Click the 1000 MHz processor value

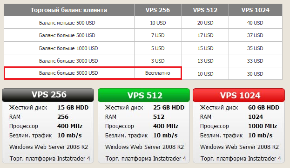pyautogui.click(x=263, y=126)
